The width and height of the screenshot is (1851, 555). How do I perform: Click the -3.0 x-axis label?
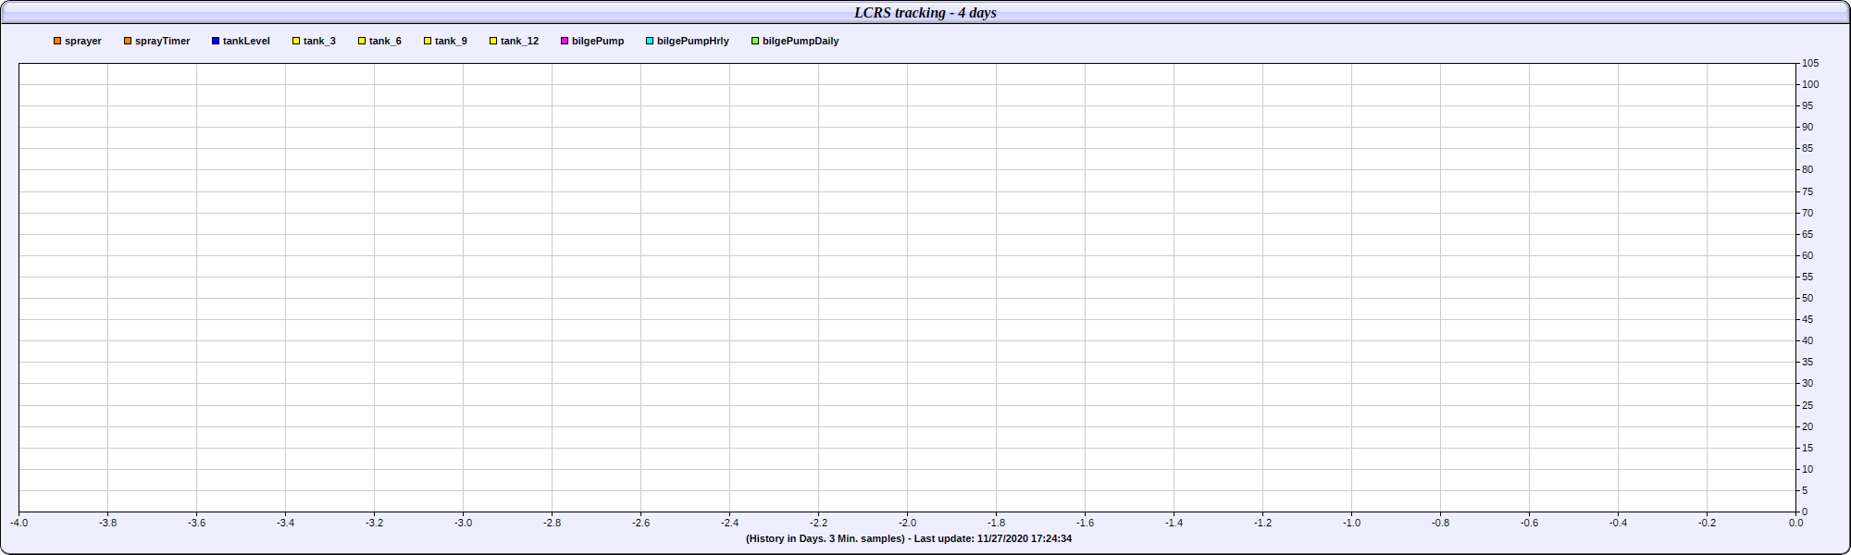pyautogui.click(x=463, y=523)
